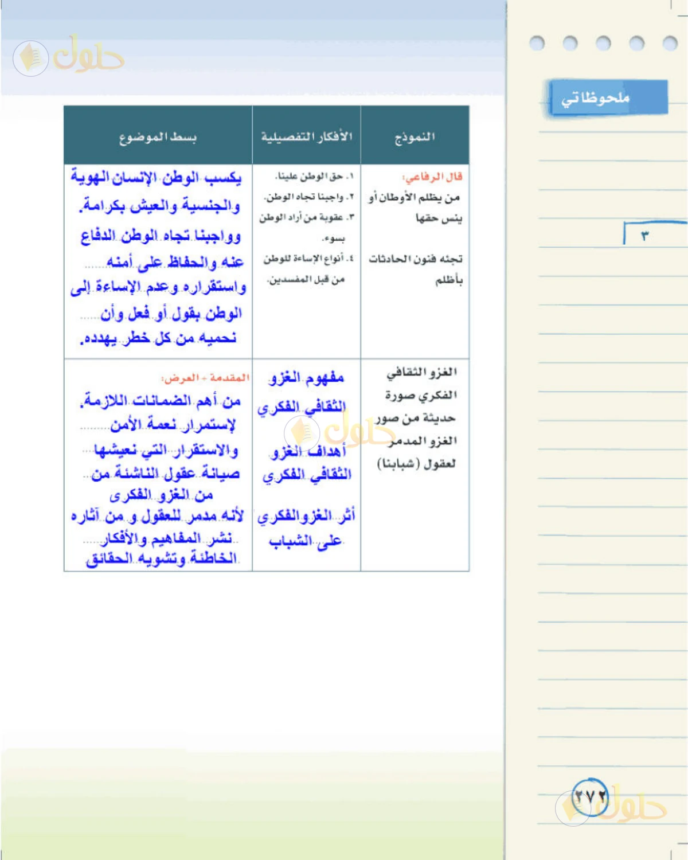This screenshot has width=688, height=860.
Task: Click the word 'بأظلم'
Action: coord(448,280)
